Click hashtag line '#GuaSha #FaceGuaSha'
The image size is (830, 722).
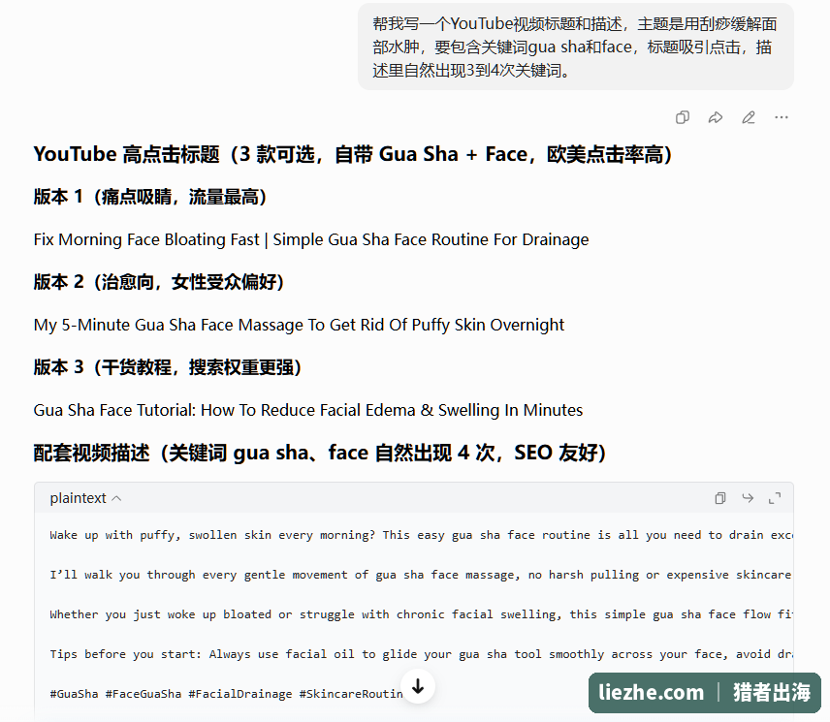(226, 694)
